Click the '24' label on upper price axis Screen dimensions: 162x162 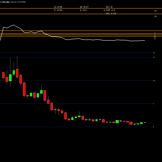pos(155,11)
